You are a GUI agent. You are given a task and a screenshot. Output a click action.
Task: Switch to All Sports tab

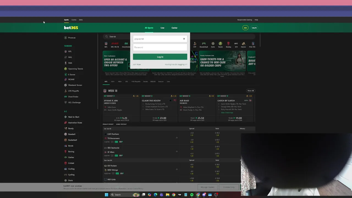point(149,28)
